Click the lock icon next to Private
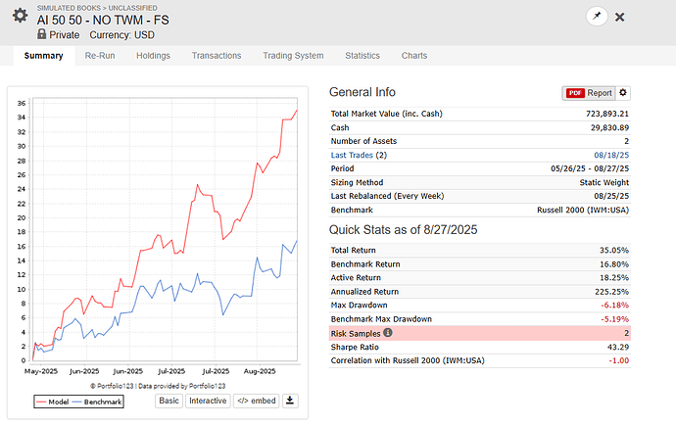 pos(41,34)
